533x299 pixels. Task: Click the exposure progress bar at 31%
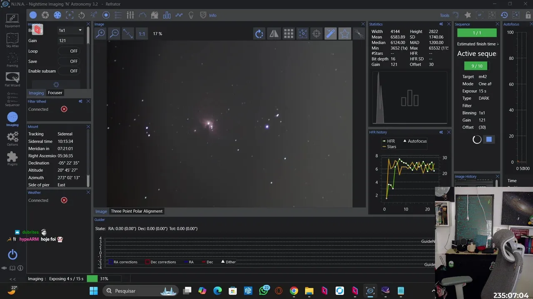(x=104, y=279)
